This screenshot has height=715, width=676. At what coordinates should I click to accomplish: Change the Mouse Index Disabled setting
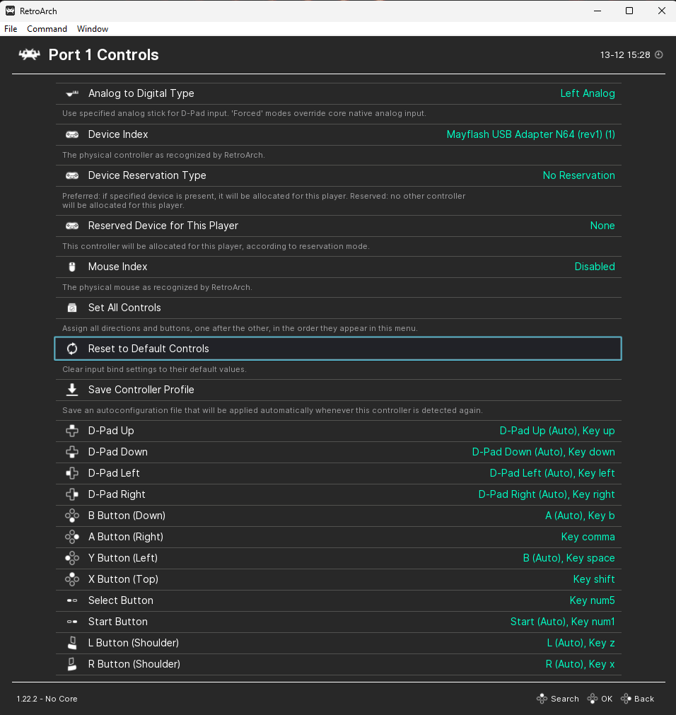point(594,267)
